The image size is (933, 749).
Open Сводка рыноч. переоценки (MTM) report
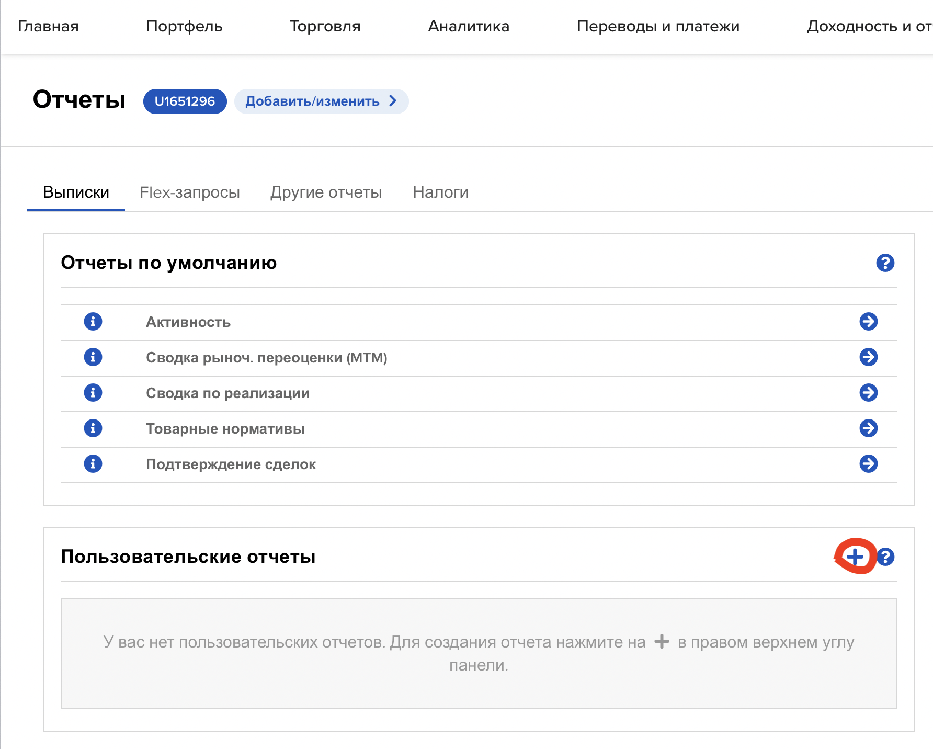click(267, 358)
